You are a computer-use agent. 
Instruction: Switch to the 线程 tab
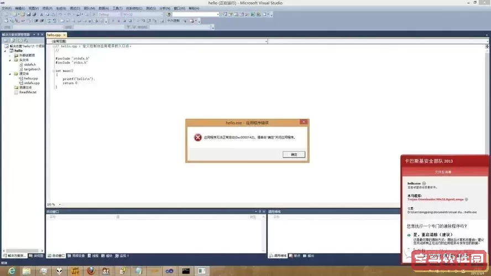(93, 256)
